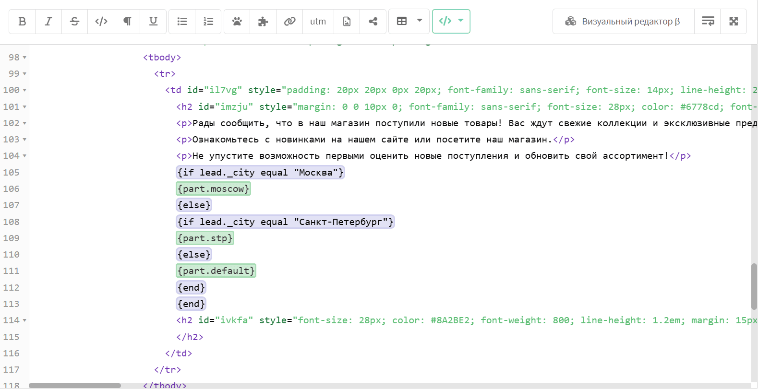Switch to Визуальный редактор β

point(624,22)
